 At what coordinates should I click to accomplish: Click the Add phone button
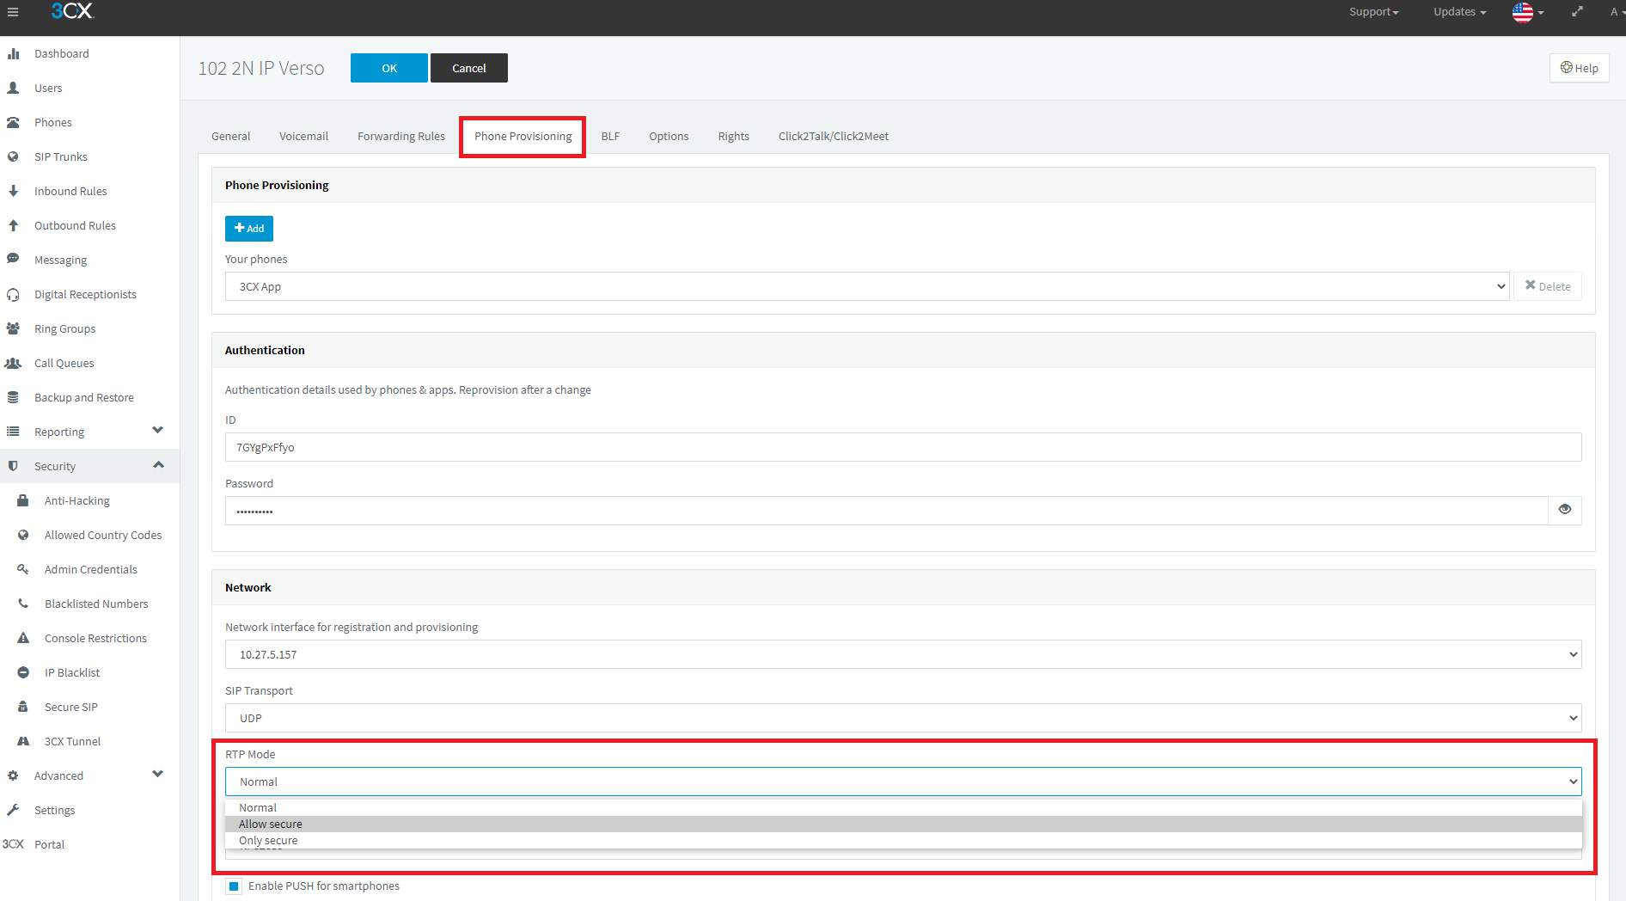coord(249,229)
